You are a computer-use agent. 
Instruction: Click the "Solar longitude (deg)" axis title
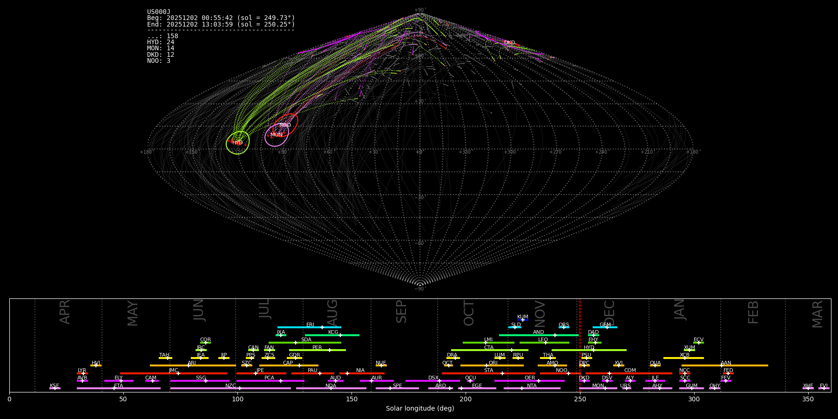(420, 409)
